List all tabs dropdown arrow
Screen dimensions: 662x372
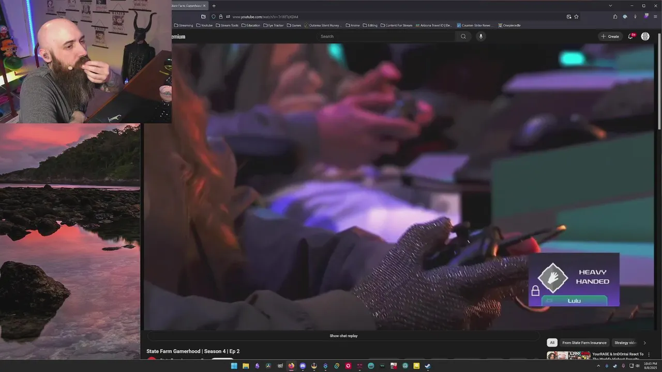click(x=610, y=6)
